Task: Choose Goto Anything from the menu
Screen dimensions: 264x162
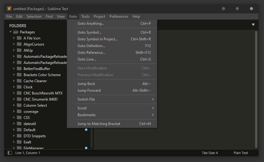Action: pyautogui.click(x=91, y=24)
